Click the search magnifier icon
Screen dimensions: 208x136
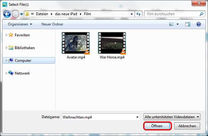point(201,14)
